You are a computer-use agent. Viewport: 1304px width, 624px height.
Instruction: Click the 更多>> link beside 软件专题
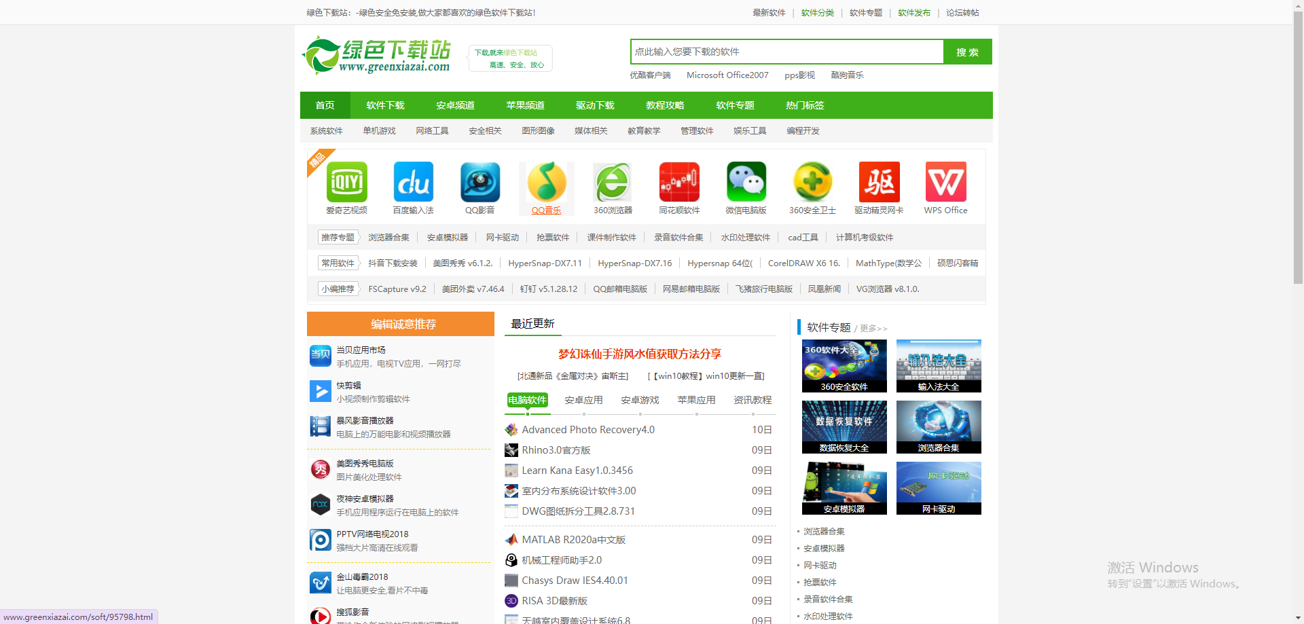[x=873, y=329]
